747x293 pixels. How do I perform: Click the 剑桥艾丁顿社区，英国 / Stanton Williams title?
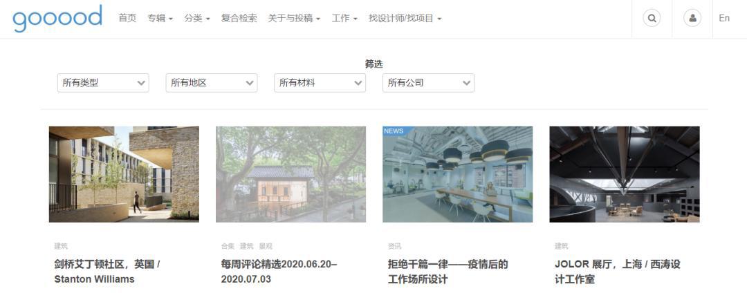(x=107, y=272)
